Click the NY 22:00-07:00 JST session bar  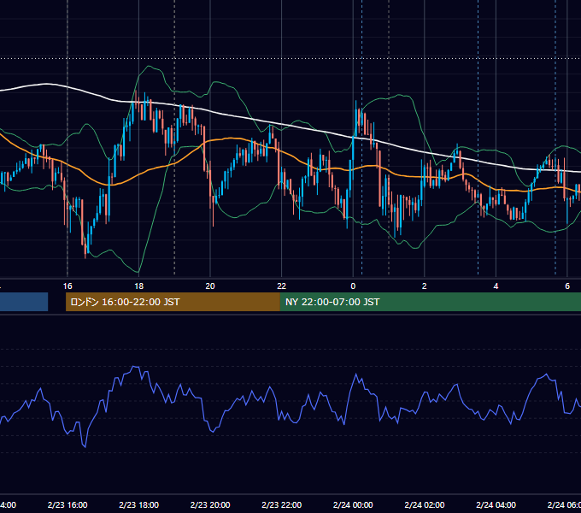430,302
